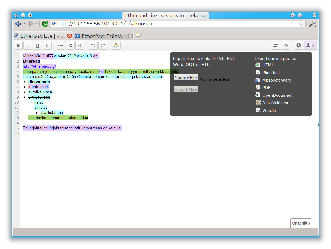The width and height of the screenshot is (331, 249).
Task: Open a new browser tab
Action: [138, 34]
